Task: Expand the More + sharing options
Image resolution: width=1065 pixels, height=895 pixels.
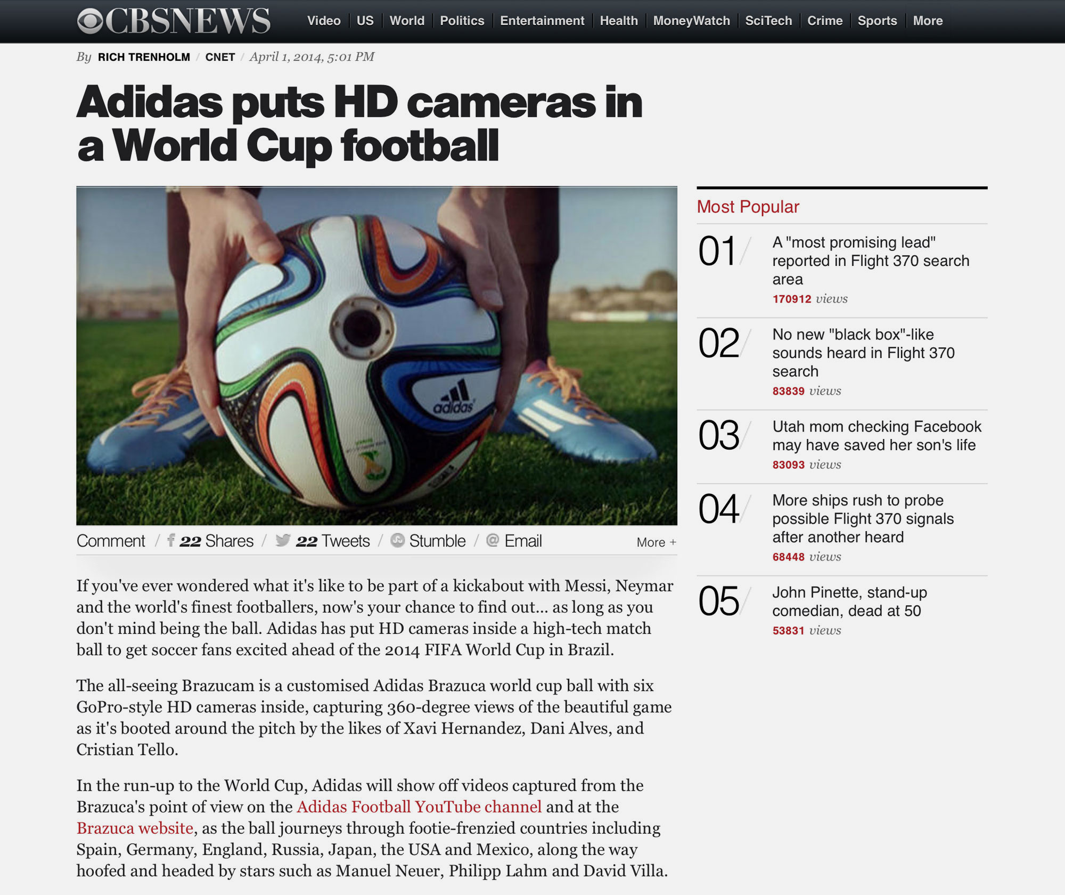Action: tap(656, 542)
